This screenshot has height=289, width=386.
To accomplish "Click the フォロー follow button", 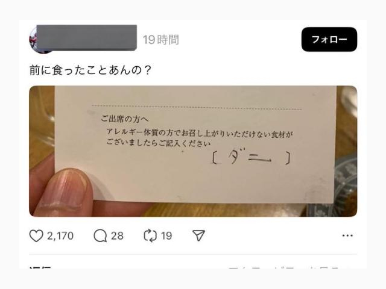I will [329, 39].
